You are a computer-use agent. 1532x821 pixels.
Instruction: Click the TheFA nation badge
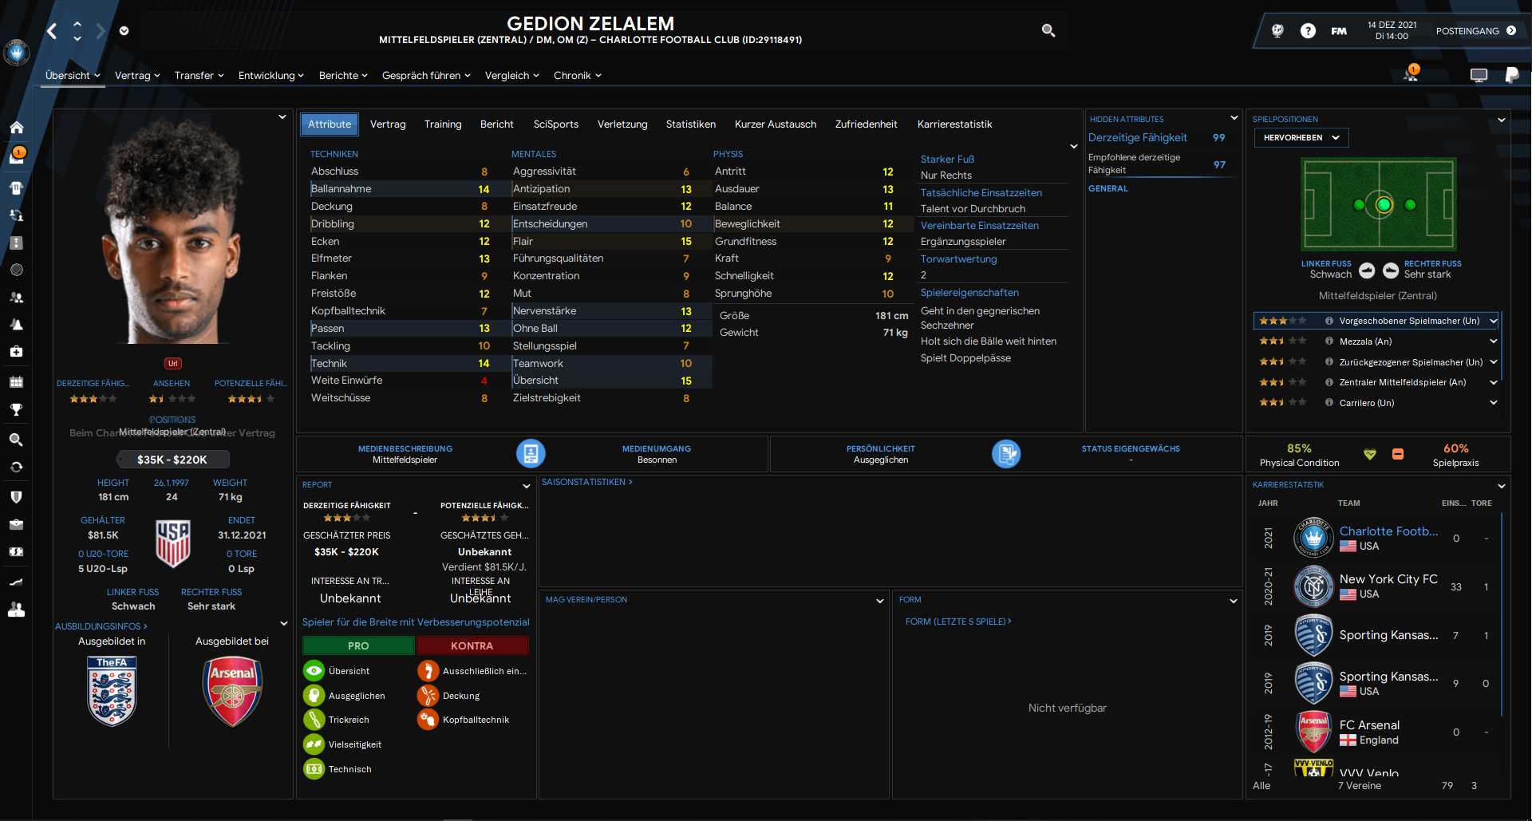click(x=112, y=691)
